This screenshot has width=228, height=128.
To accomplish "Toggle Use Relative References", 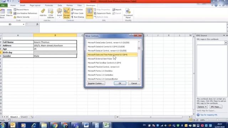I will (x=25, y=13).
